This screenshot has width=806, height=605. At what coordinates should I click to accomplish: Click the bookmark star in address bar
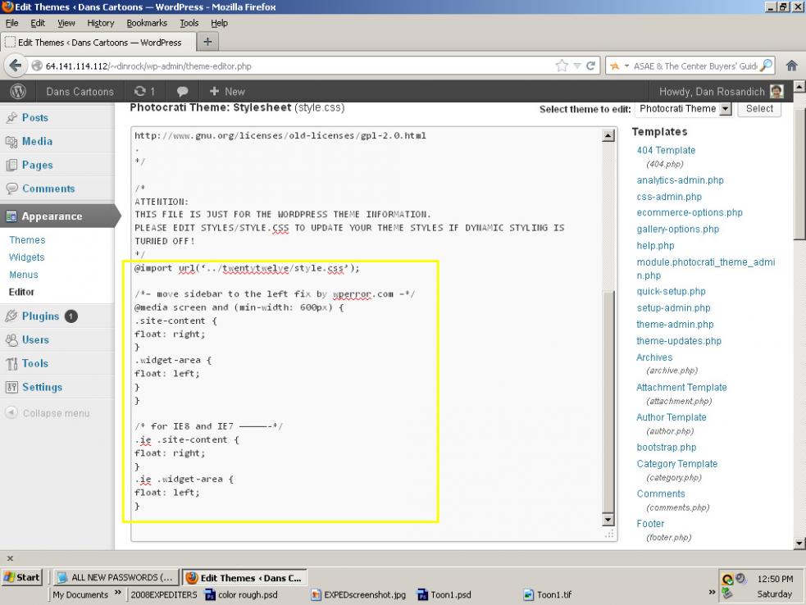[x=562, y=66]
